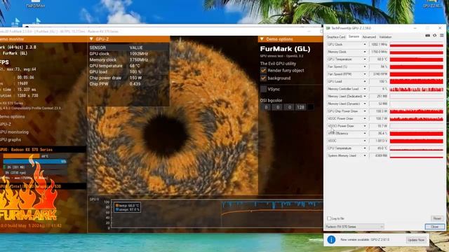Open the Radeon RX 570 Series GPU selector
Image resolution: width=449 pixels, height=252 pixels.
click(354, 227)
